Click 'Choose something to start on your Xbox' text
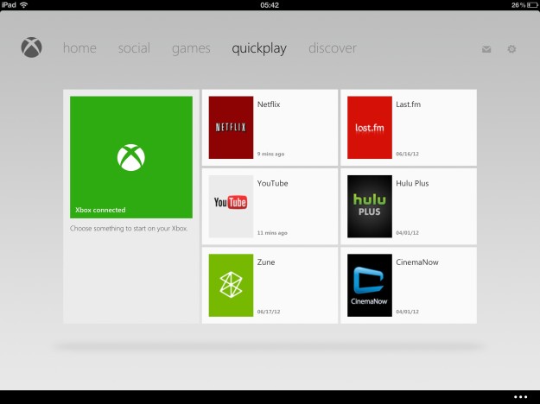Viewport: 540px width, 404px height. pos(129,229)
